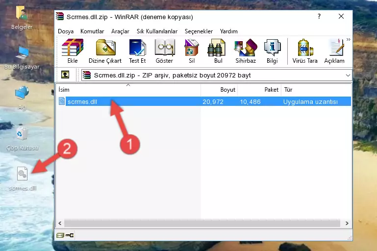Select the scrmes.dll row in archive
Image resolution: width=377 pixels, height=251 pixels.
point(204,101)
